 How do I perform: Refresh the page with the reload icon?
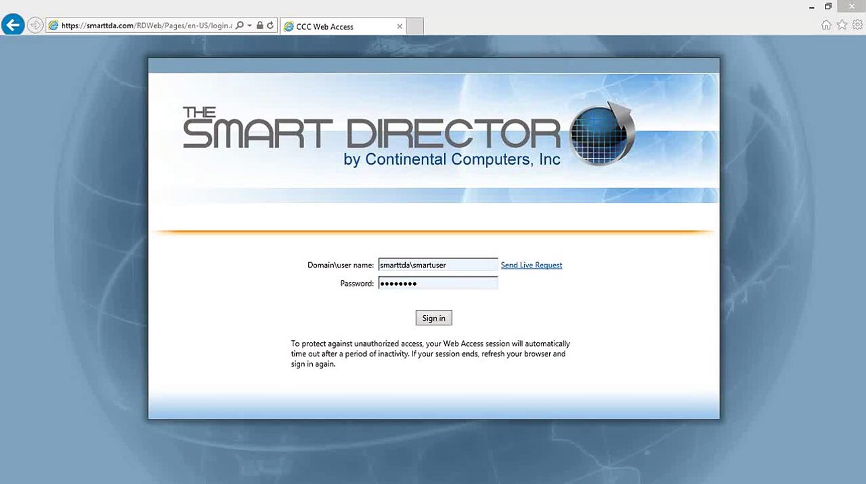[270, 26]
